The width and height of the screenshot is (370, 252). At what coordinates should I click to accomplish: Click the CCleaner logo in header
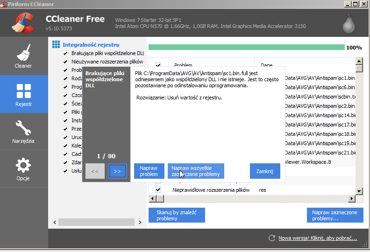[23, 23]
